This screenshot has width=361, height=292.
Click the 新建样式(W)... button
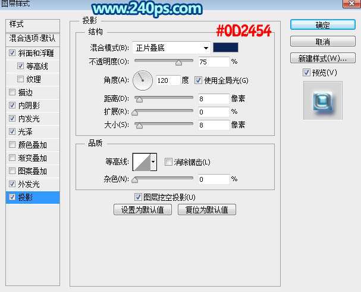(x=323, y=58)
